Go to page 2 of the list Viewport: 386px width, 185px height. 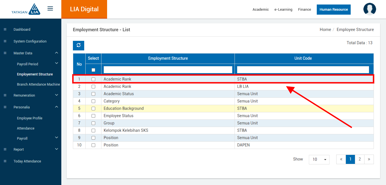point(359,159)
